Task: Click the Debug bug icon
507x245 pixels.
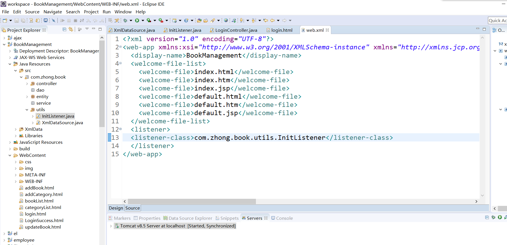Action: (x=125, y=20)
